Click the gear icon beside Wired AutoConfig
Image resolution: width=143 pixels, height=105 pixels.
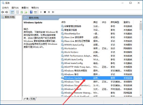(62, 63)
